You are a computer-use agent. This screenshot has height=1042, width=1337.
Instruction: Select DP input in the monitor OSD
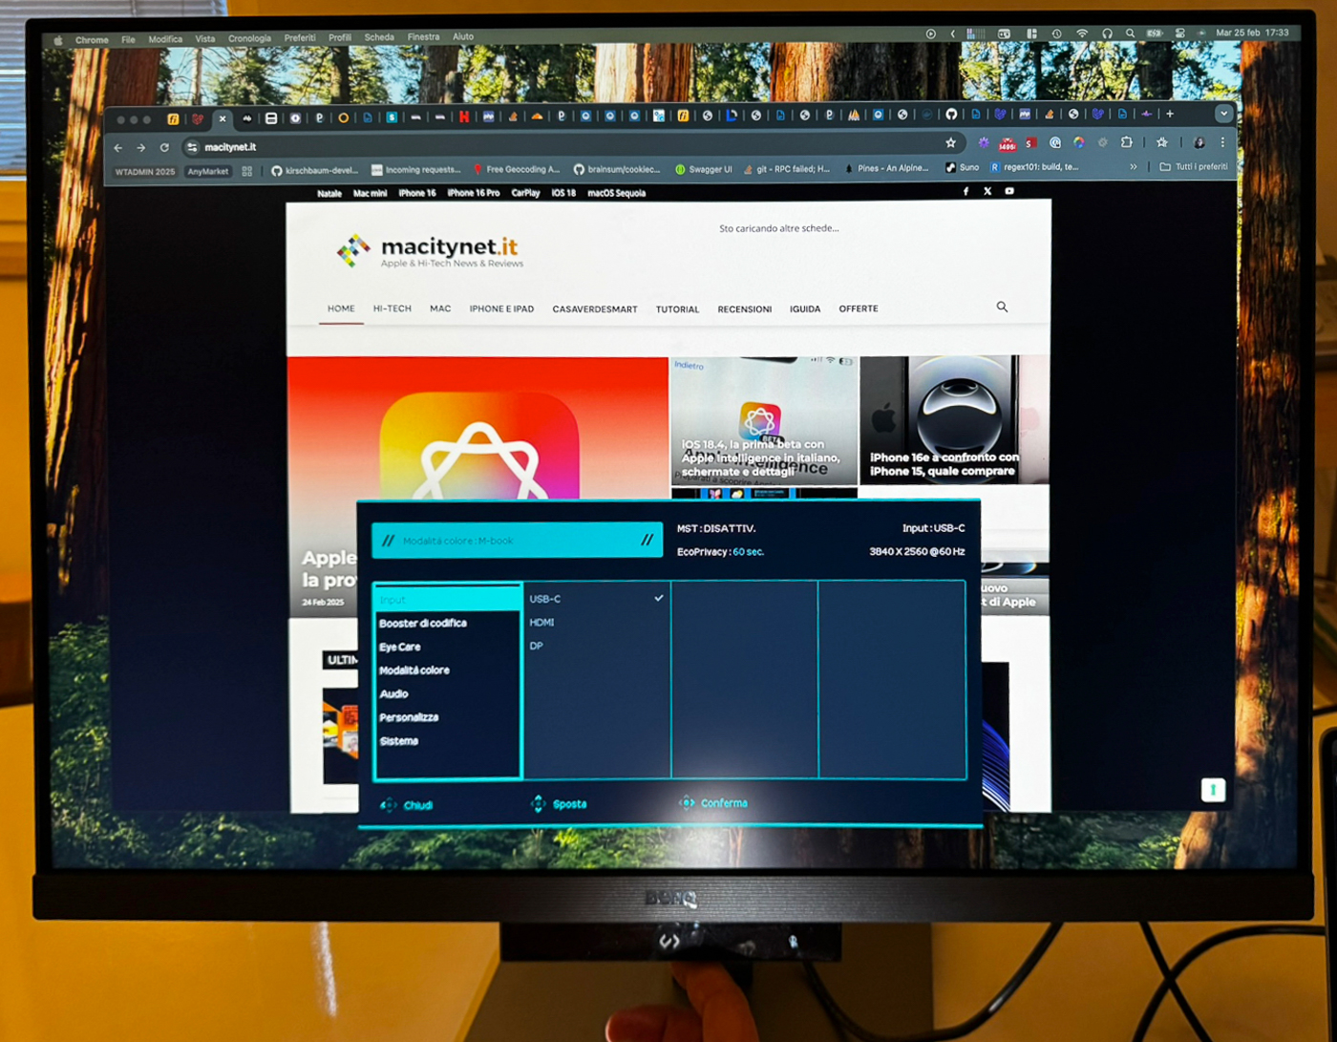pyautogui.click(x=596, y=646)
